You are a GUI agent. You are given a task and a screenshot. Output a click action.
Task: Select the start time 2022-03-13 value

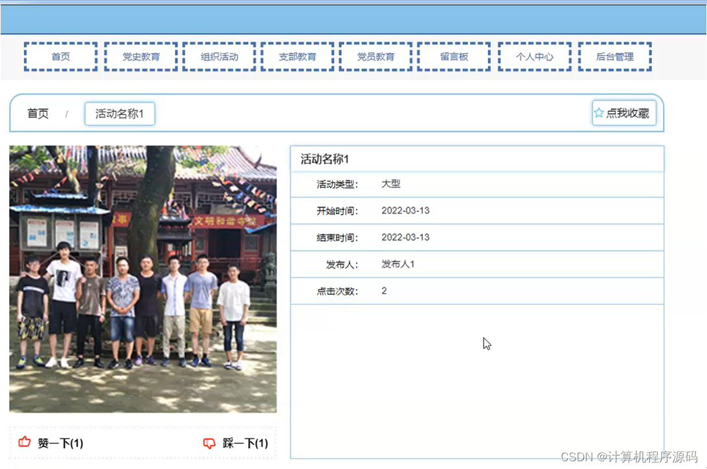click(x=405, y=210)
